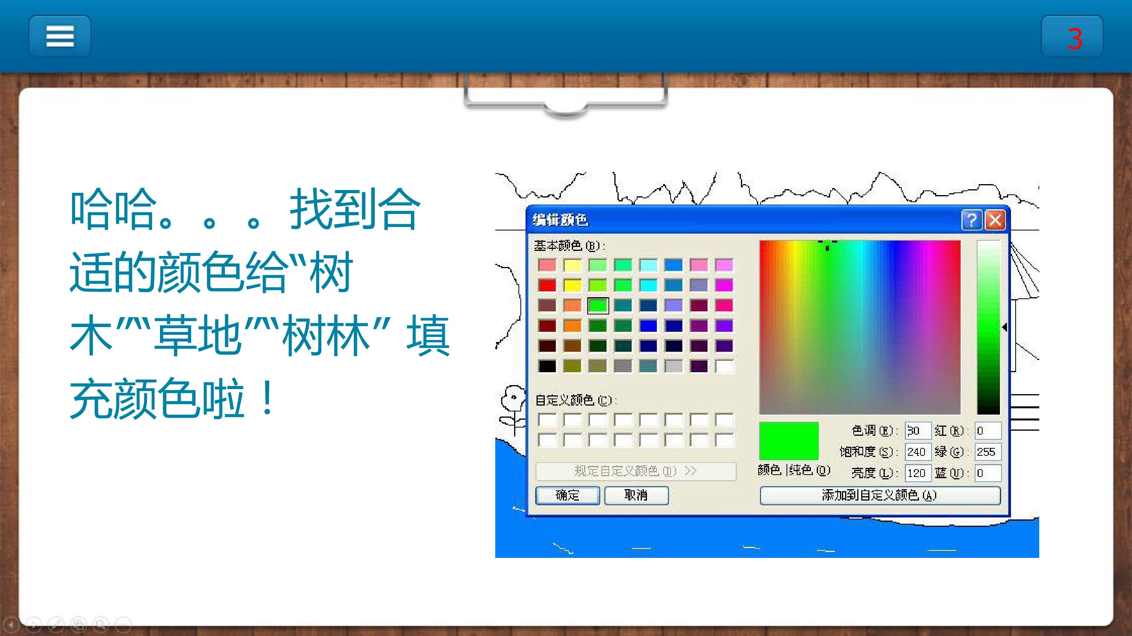The height and width of the screenshot is (636, 1132).
Task: Pick the pure red basic color swatch
Action: pos(547,285)
